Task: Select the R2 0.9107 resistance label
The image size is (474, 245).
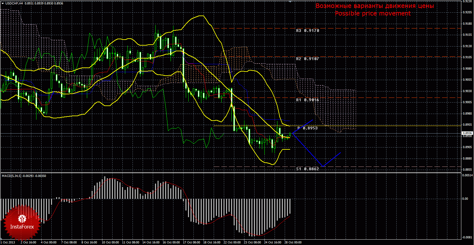Action: tap(308, 59)
